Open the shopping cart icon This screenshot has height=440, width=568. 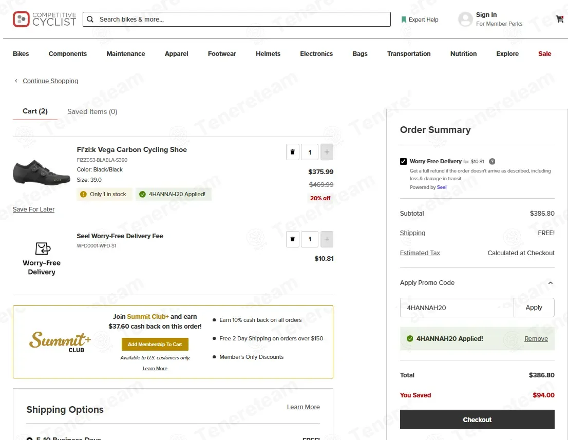click(x=559, y=19)
